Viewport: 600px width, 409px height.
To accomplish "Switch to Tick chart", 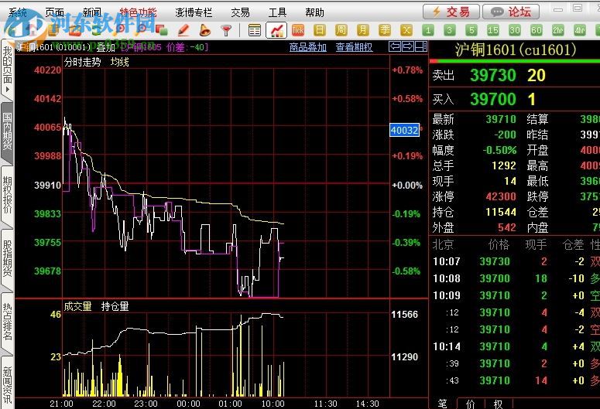I will click(x=298, y=30).
